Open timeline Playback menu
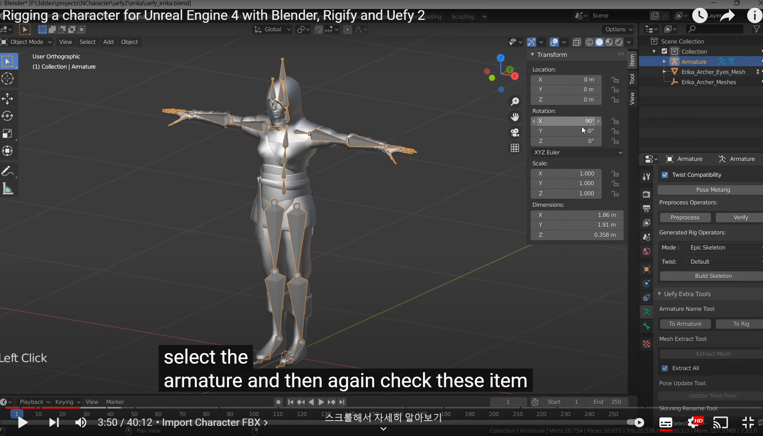 point(35,402)
